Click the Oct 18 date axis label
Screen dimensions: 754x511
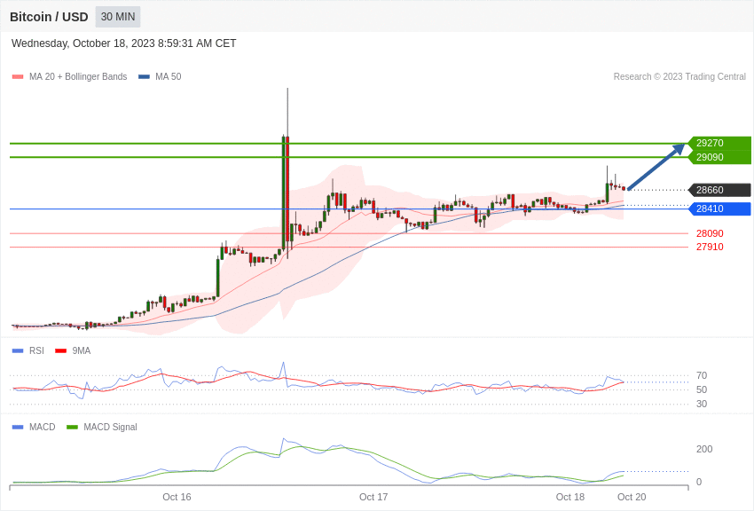coord(569,497)
